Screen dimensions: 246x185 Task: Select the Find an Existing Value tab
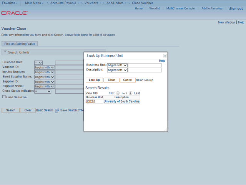pos(20,44)
